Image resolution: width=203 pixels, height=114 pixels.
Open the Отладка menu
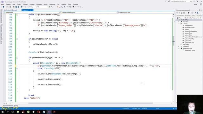tap(32, 4)
